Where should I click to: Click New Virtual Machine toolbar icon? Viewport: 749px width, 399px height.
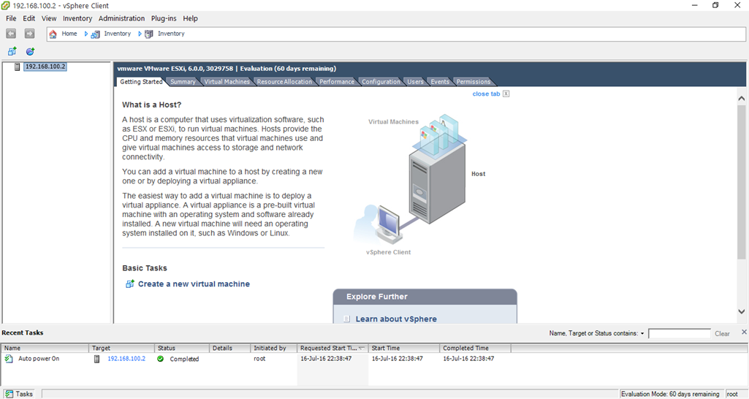tap(12, 51)
